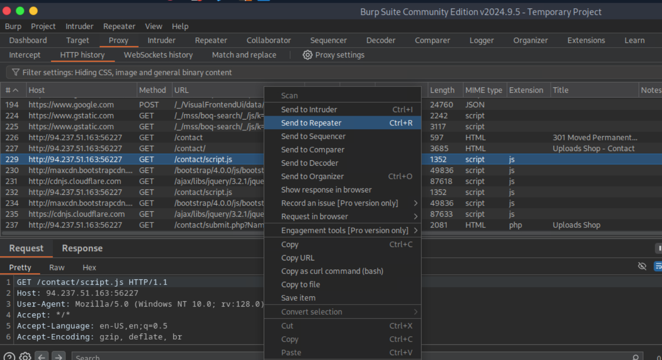662x360 pixels.
Task: Toggle line wrap icon in request editor
Action: click(658, 266)
